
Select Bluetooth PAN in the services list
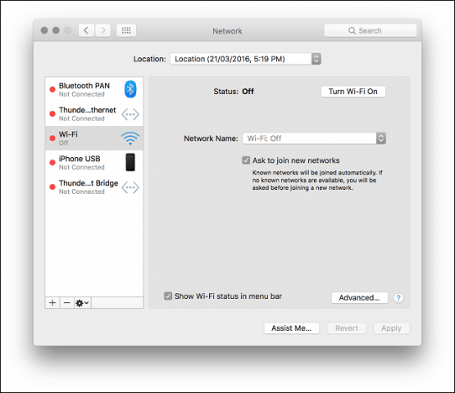coord(94,89)
